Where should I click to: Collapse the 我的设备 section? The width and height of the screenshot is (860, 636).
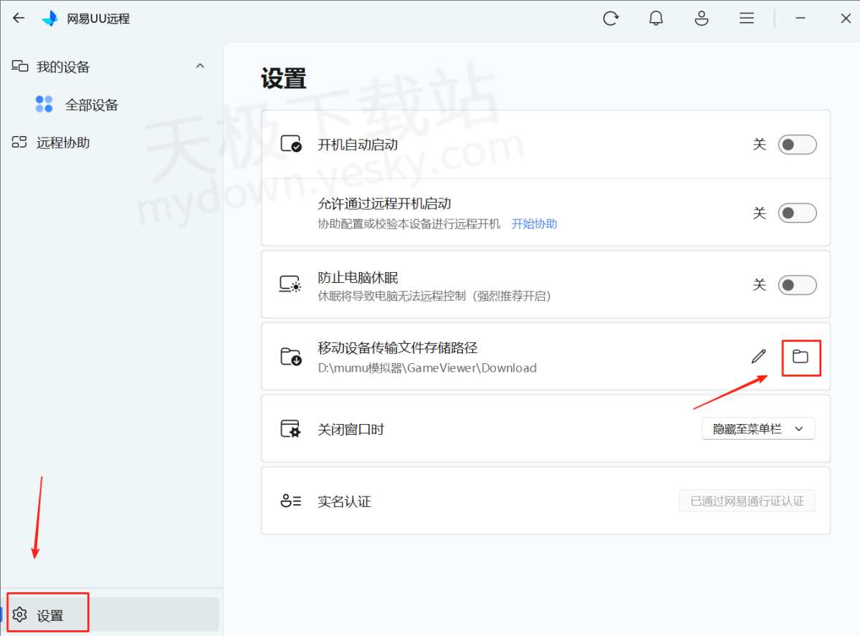tap(200, 65)
